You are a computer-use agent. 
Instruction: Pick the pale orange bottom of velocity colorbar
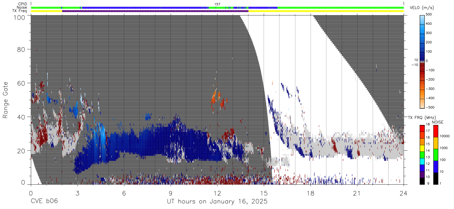pos(422,104)
